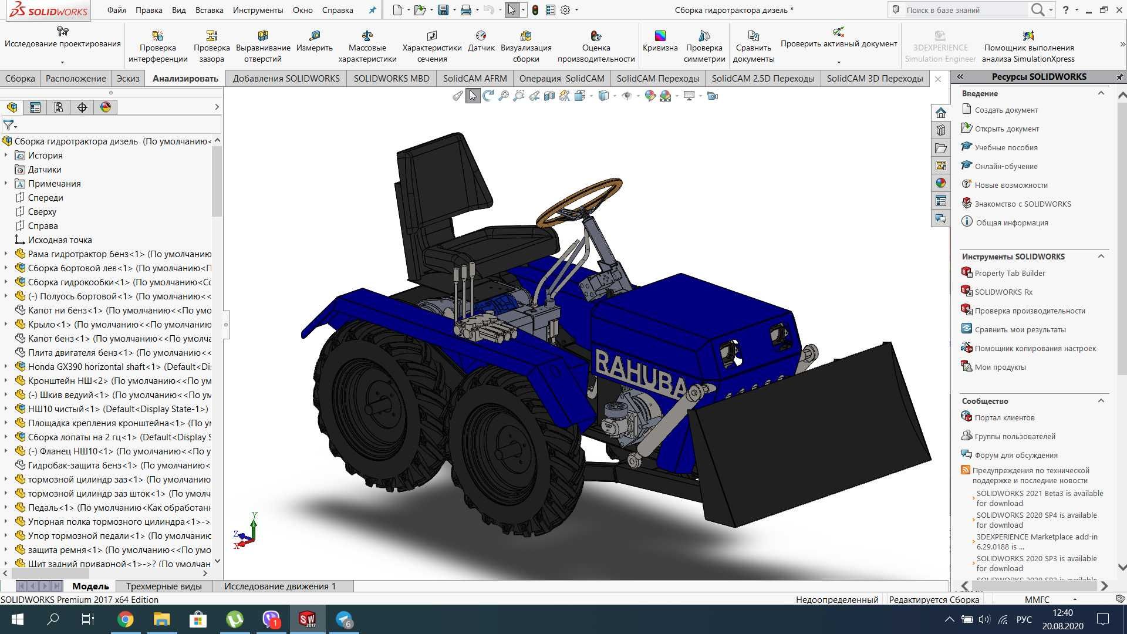Toggle the Select cursor tool in title toolbar
The image size is (1127, 634).
point(512,10)
